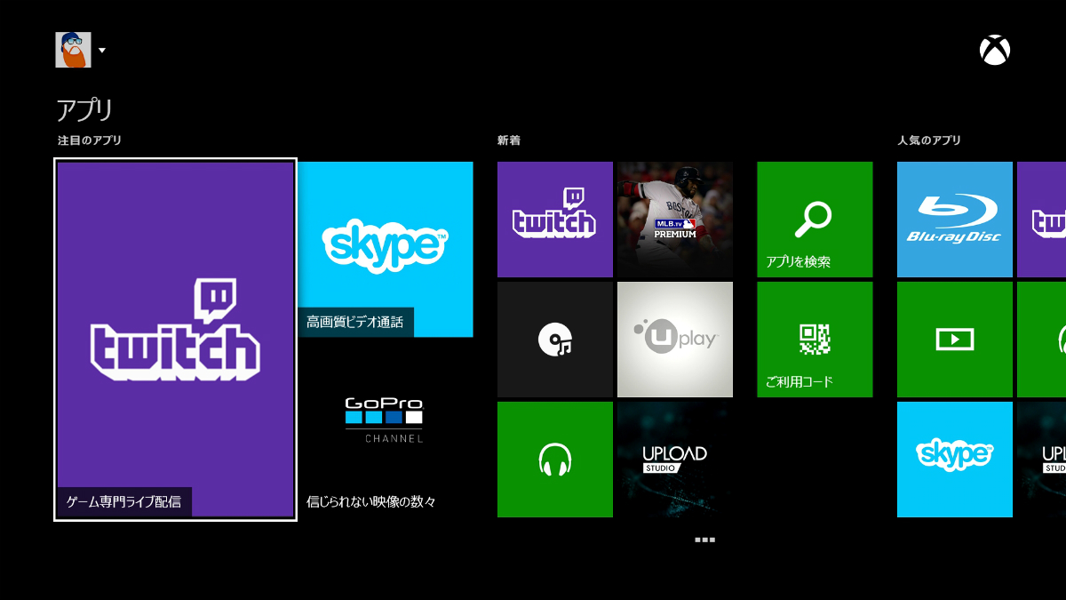Image resolution: width=1066 pixels, height=600 pixels.
Task: Click the 信じられない映像の数々 caption
Action: pyautogui.click(x=371, y=501)
